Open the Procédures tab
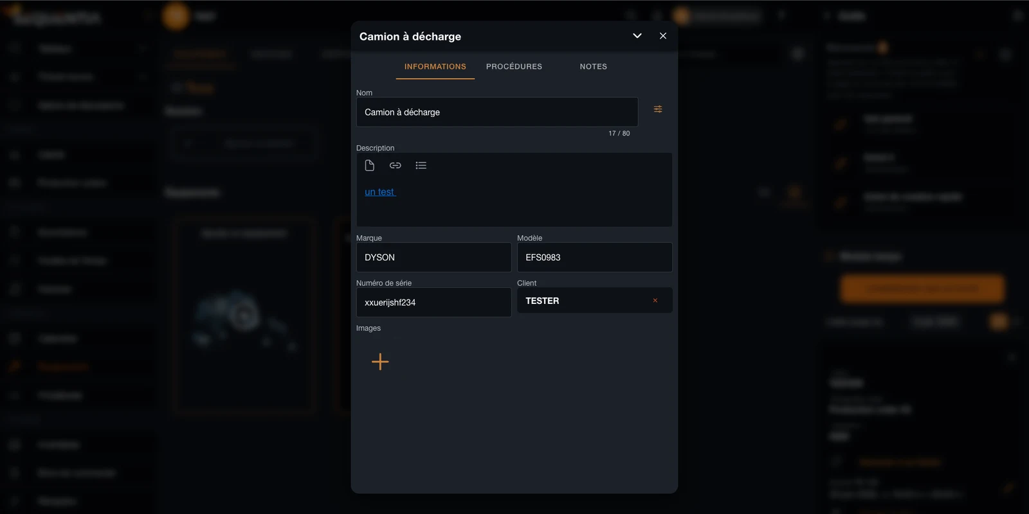Screen dimensions: 1029x514 click(514, 67)
